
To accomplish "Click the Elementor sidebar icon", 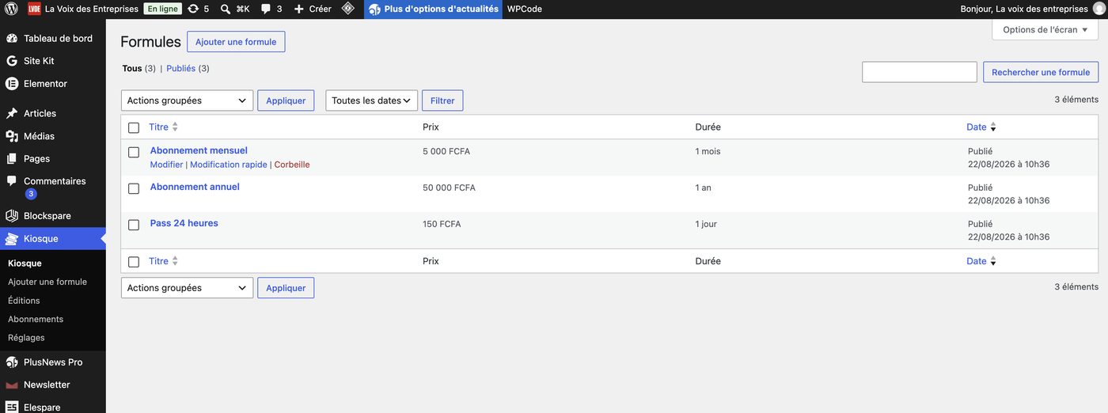I will [12, 84].
